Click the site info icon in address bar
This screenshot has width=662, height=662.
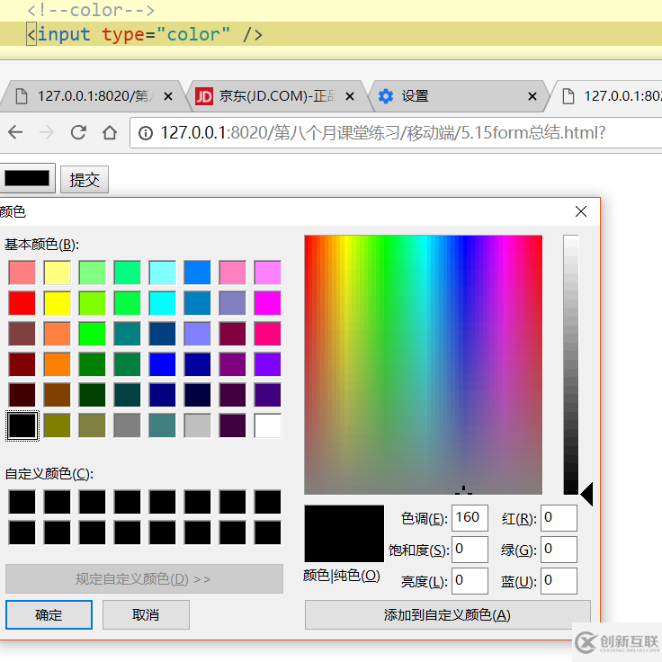(x=146, y=133)
